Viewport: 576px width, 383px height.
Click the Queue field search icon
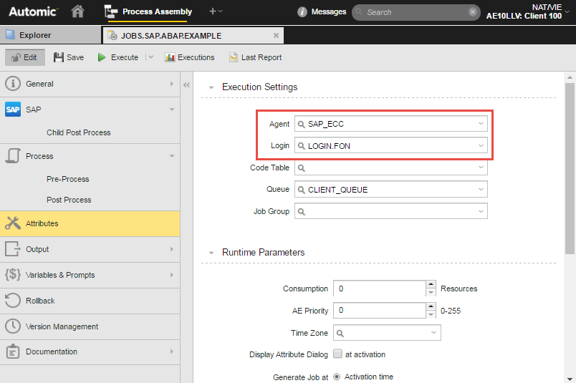(x=301, y=190)
